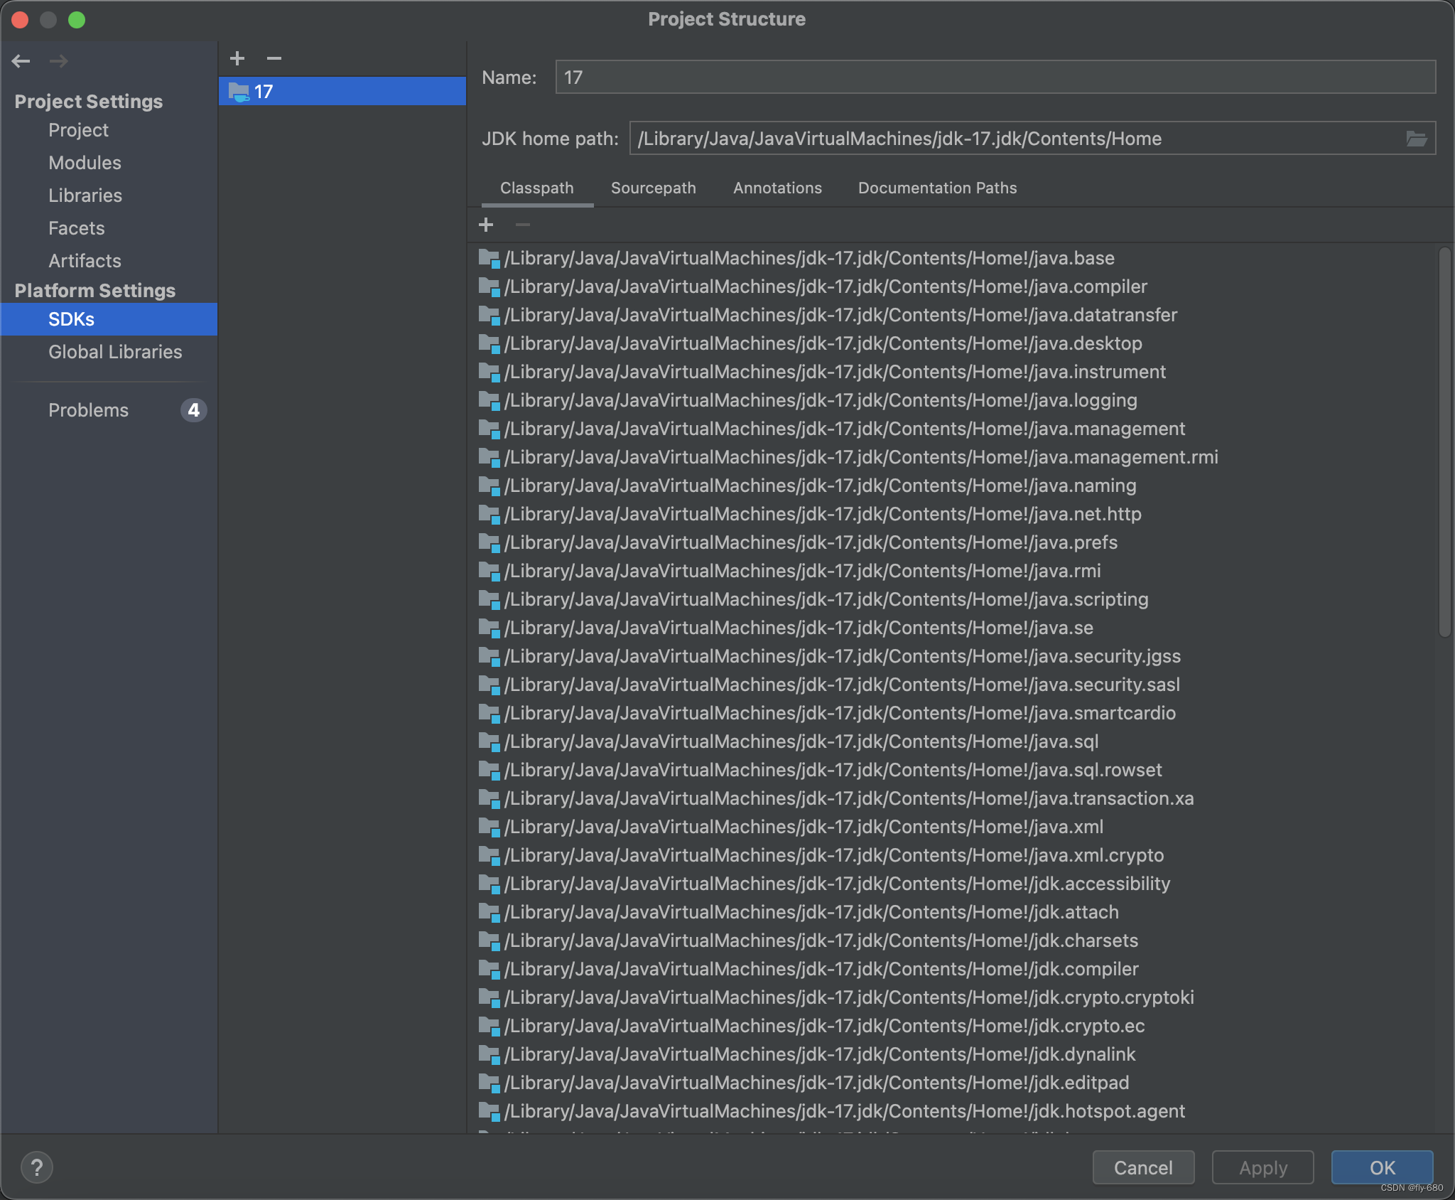The height and width of the screenshot is (1200, 1455).
Task: Click the folder icon of the jdk.editpad entry
Action: [x=489, y=1083]
